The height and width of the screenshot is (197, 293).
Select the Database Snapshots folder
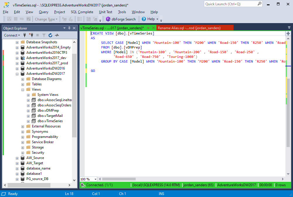[42, 42]
